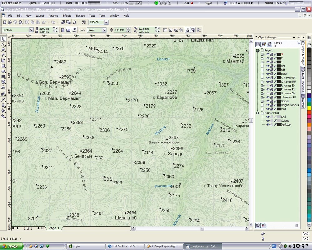
Task: Select the Graph Paper tool
Action: click(x=3, y=77)
